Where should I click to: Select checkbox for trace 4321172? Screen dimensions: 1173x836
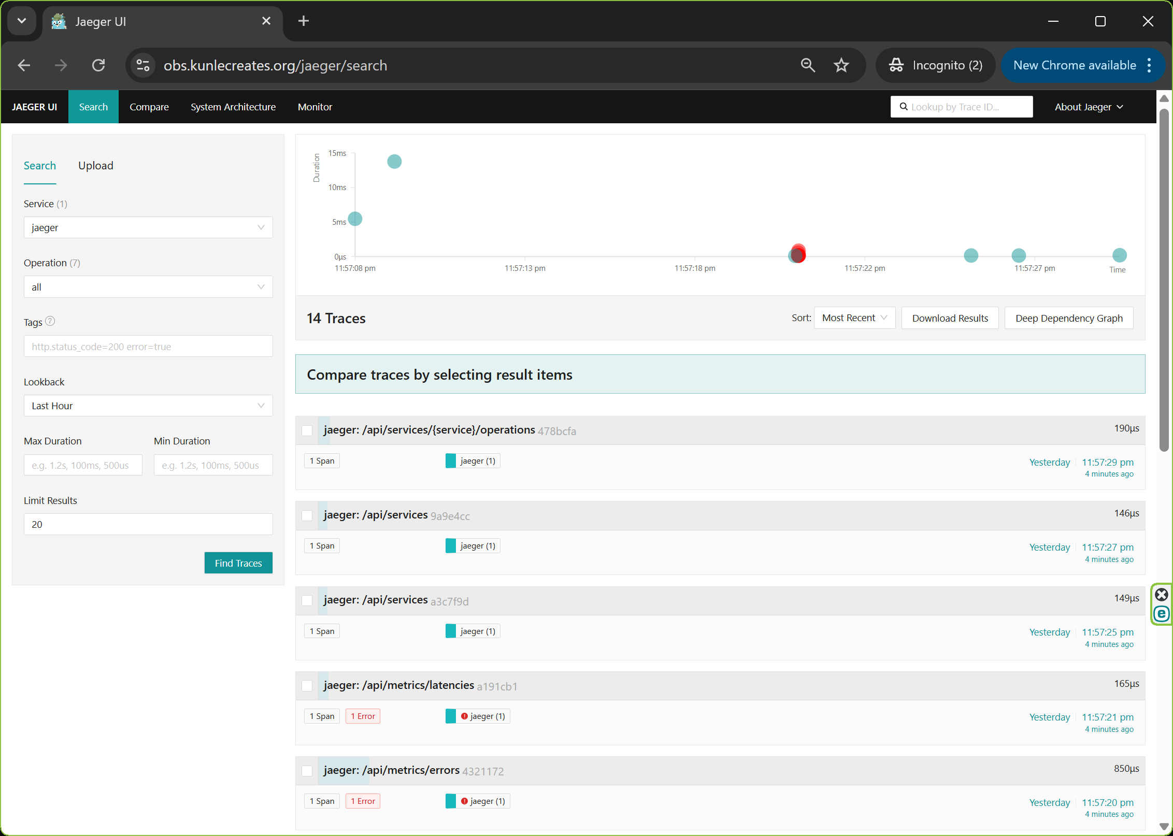307,771
